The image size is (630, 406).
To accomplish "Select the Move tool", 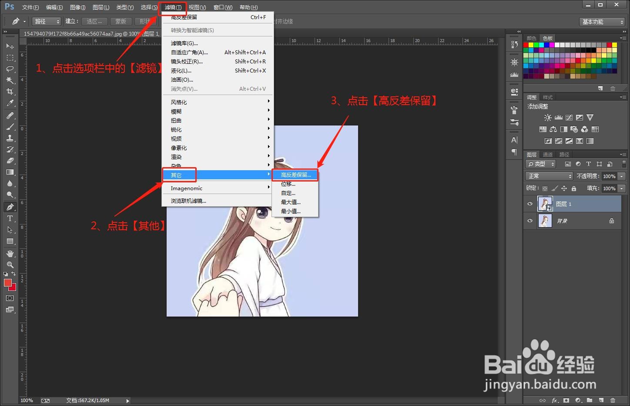I will coord(10,46).
